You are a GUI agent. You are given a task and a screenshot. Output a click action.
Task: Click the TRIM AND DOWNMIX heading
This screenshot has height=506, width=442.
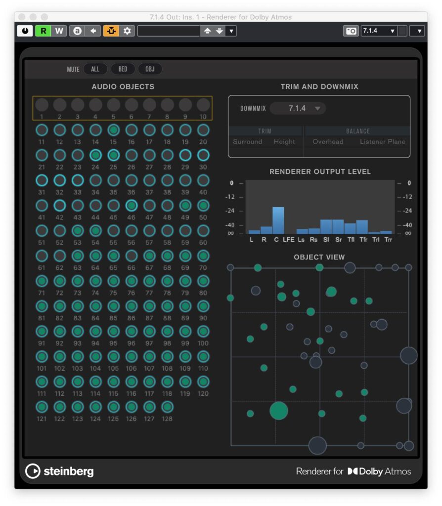tap(319, 86)
